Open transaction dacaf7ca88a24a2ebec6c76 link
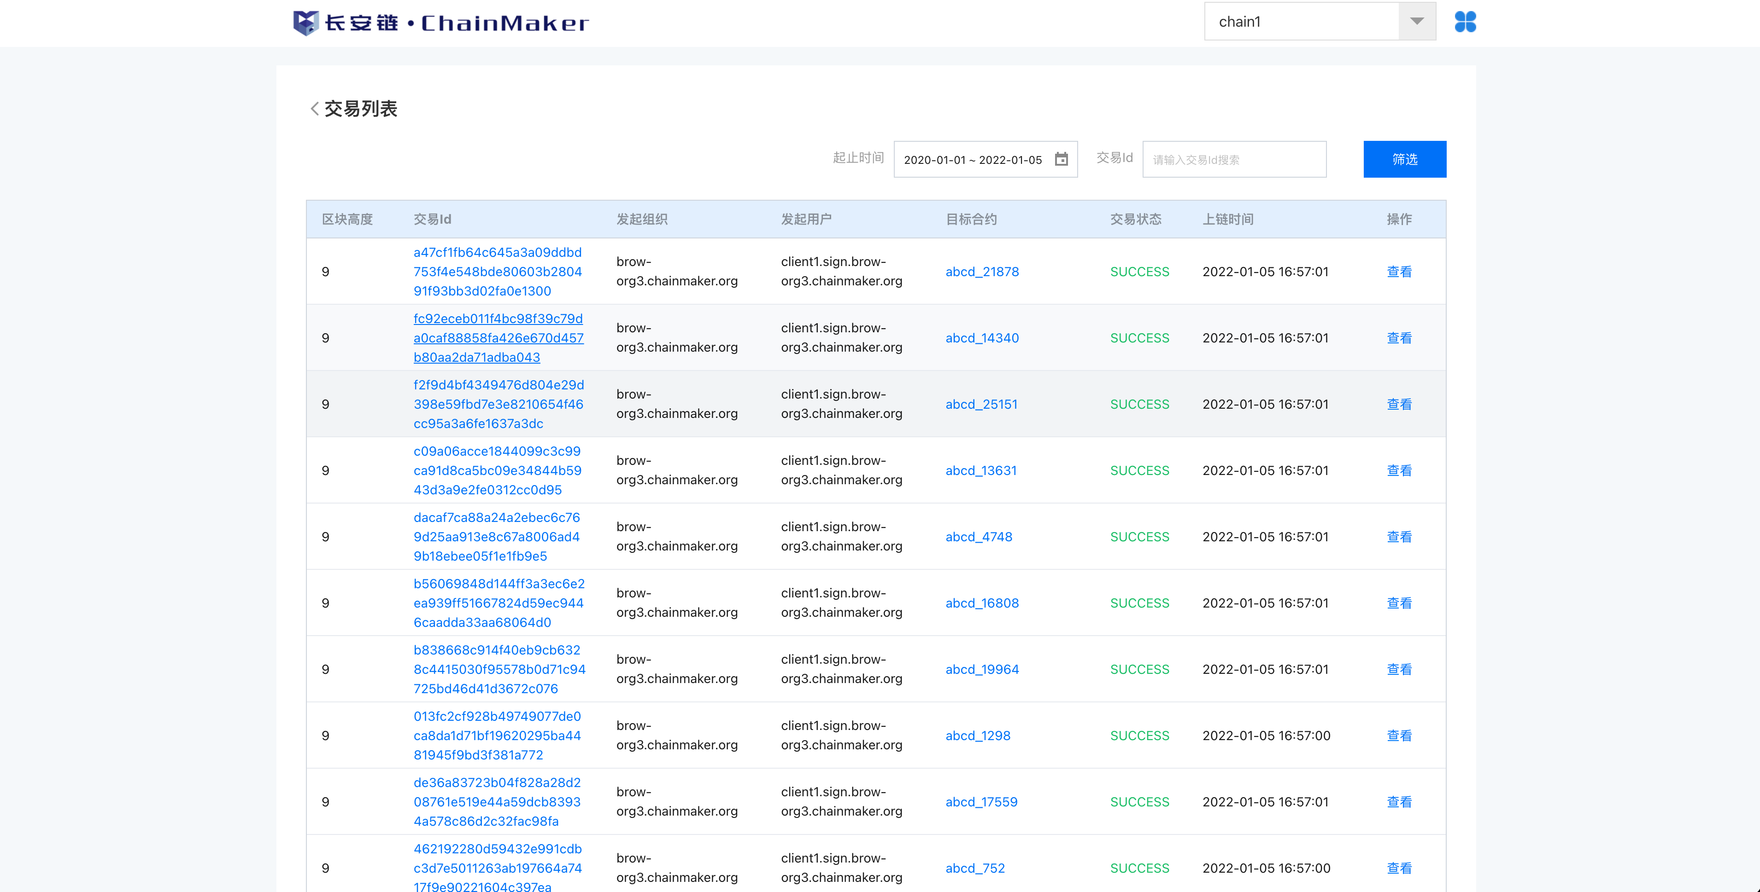 [497, 536]
